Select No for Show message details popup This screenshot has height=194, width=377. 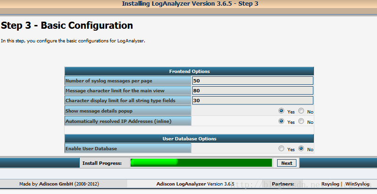coord(301,111)
